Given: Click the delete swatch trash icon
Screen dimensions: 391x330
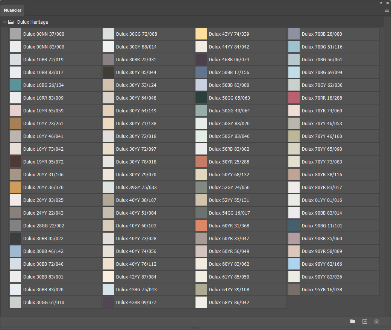Looking at the screenshot, I should click(376, 321).
